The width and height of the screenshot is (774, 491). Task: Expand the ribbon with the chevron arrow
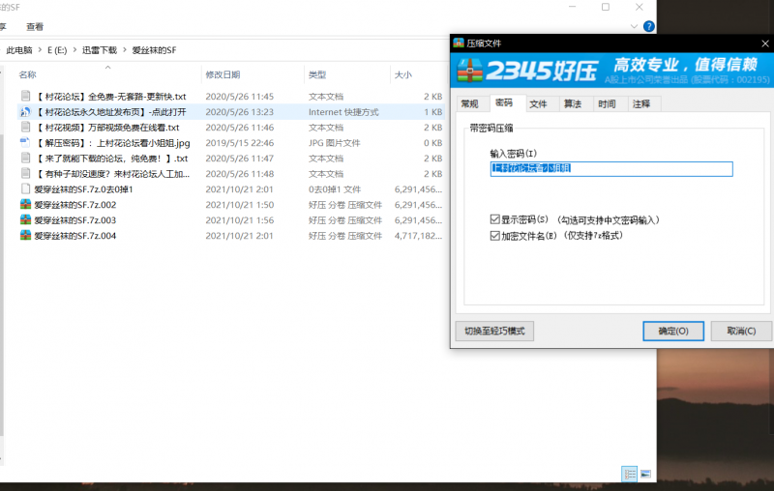636,27
